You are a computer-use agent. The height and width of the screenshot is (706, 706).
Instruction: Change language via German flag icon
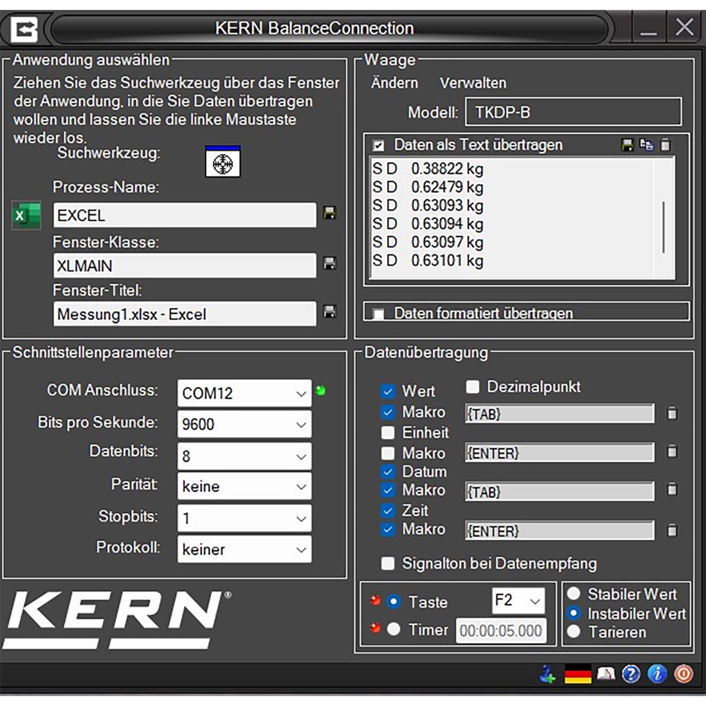[578, 674]
